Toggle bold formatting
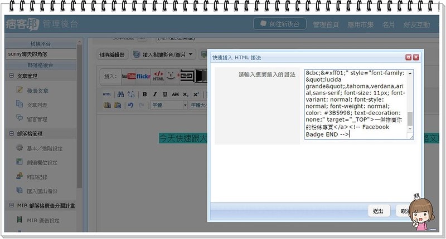 pyautogui.click(x=144, y=94)
